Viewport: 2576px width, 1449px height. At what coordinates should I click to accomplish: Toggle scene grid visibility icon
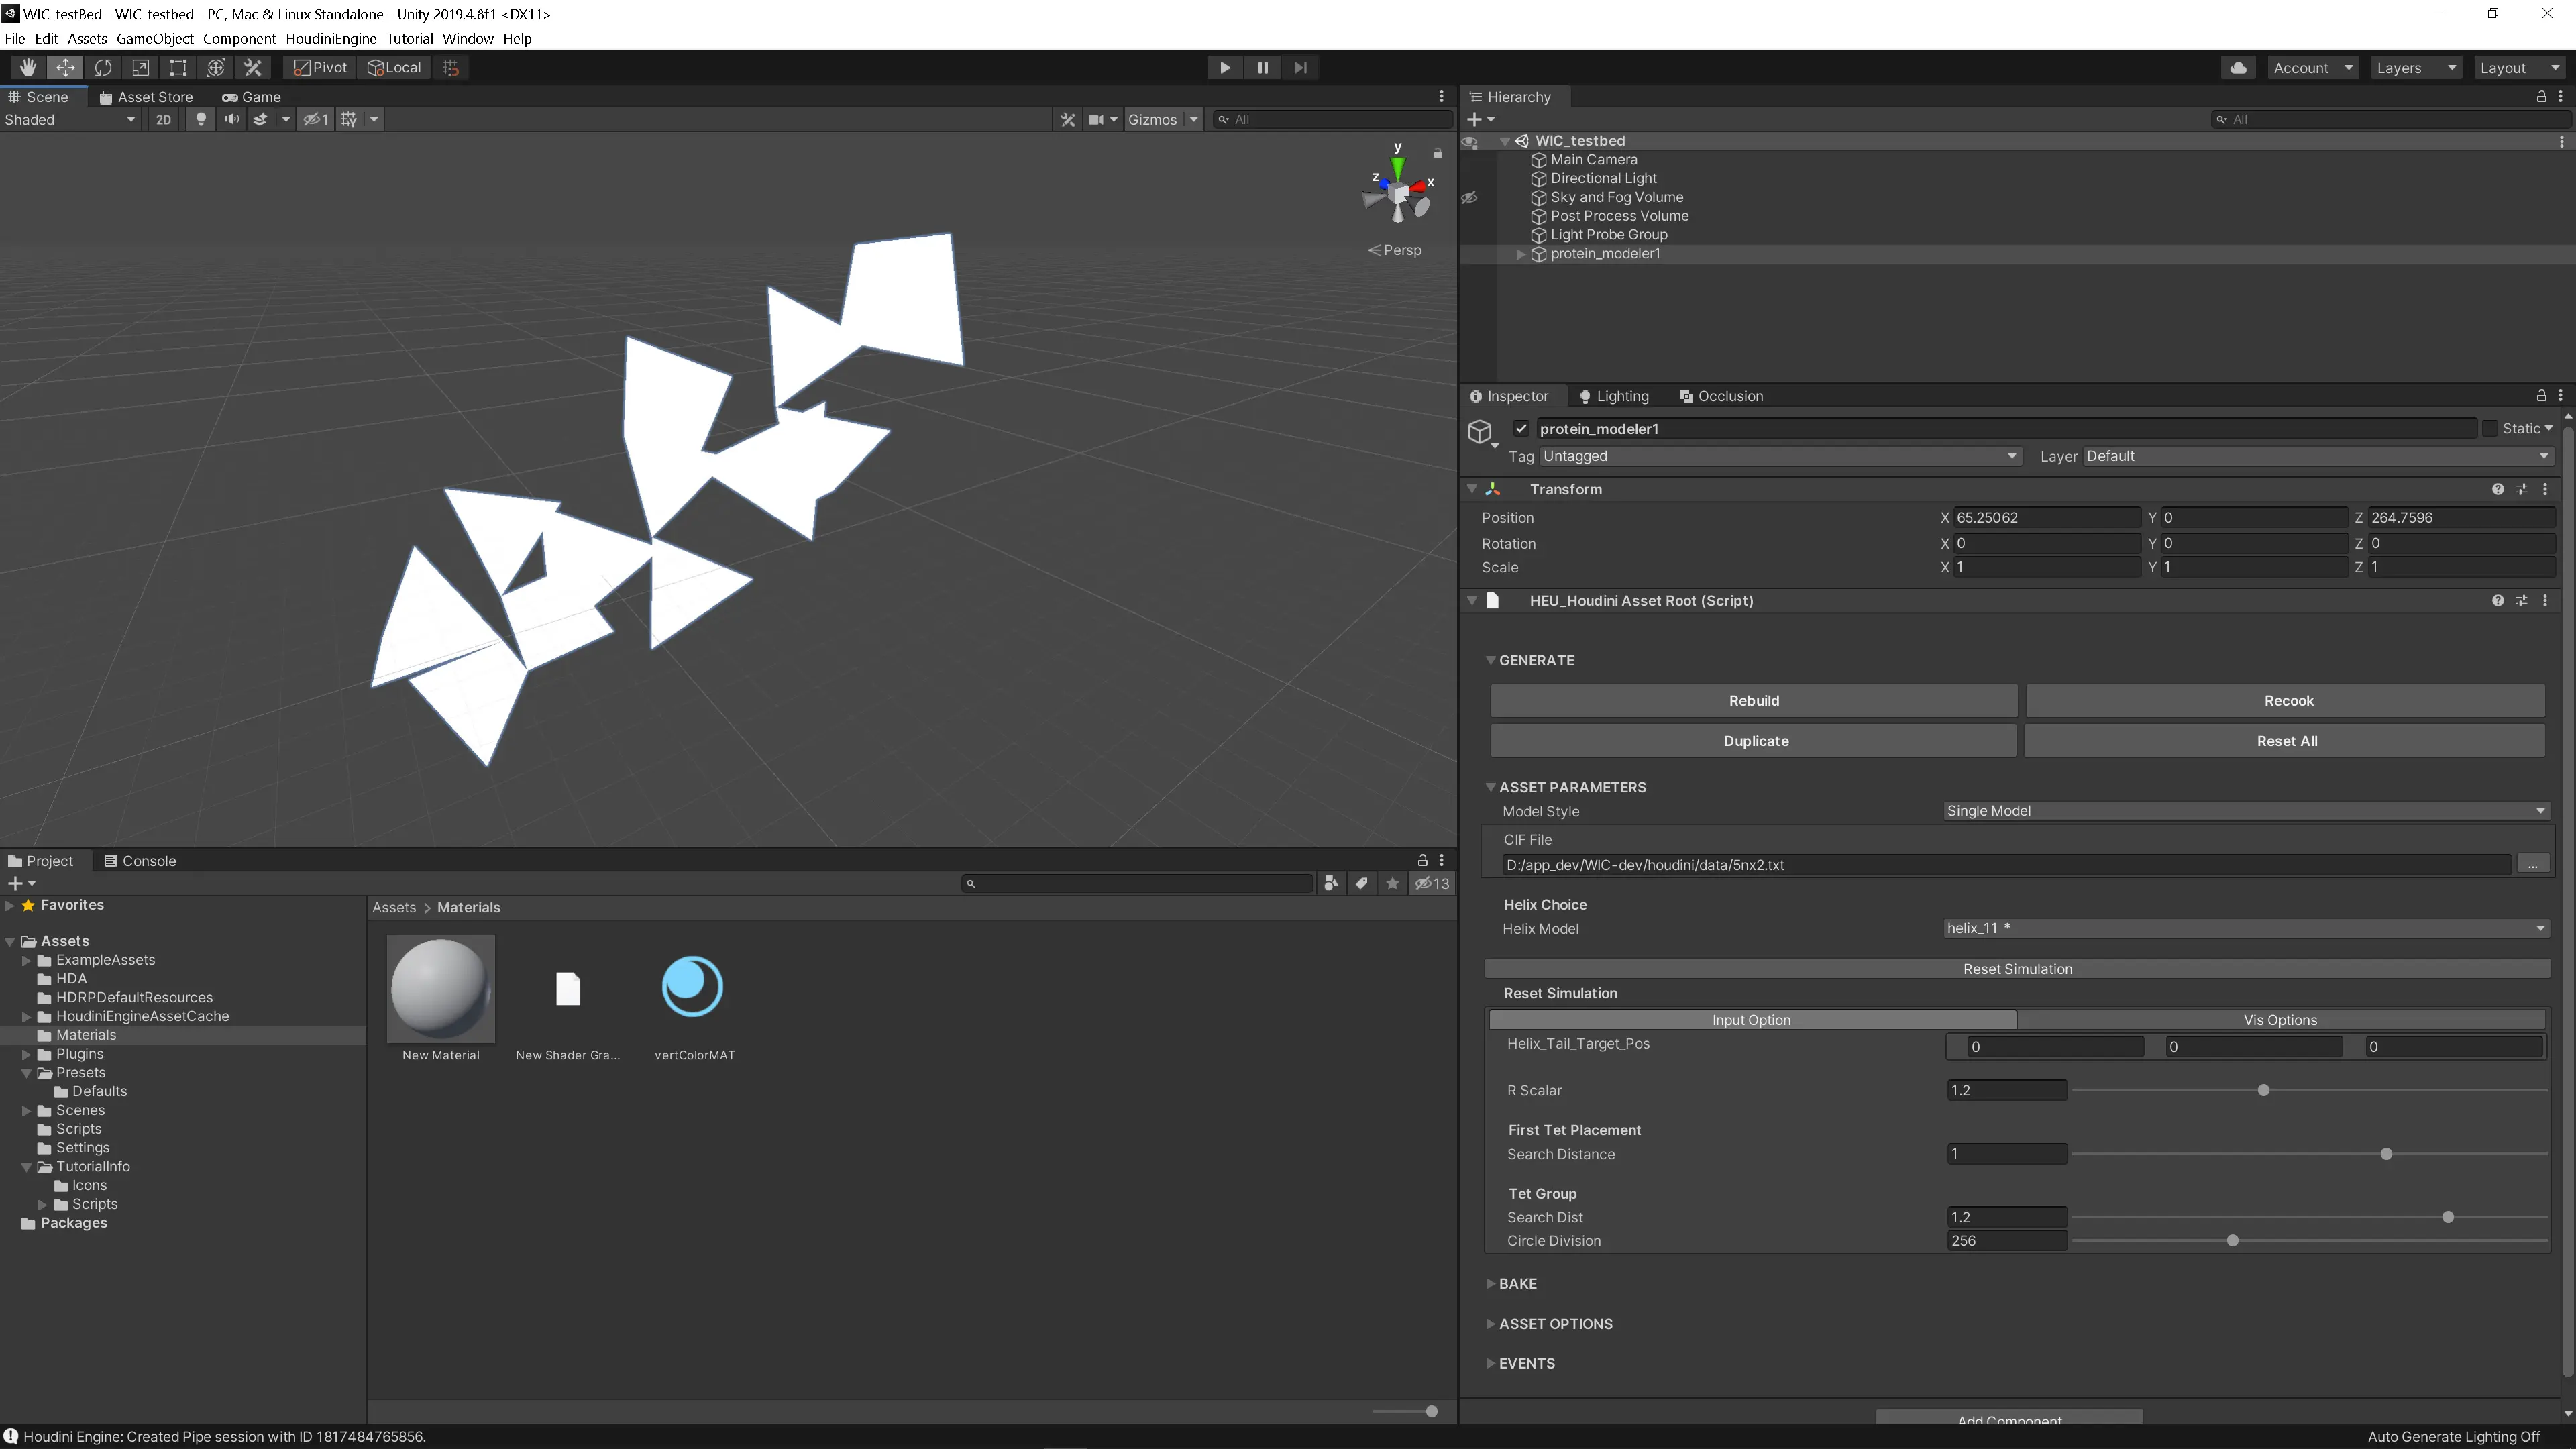click(349, 119)
